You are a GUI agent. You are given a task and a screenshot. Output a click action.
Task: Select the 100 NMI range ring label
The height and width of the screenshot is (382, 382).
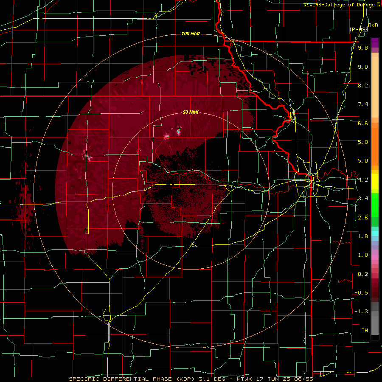coord(191,34)
